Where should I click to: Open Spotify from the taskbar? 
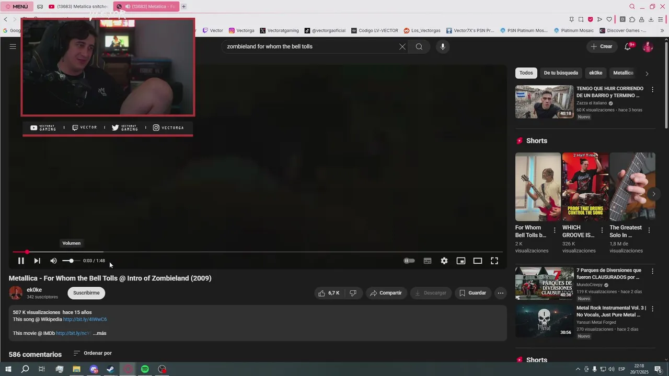tap(145, 369)
